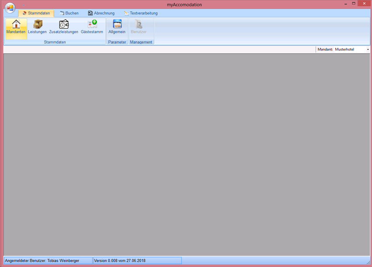Switch to the Buchen tab
Viewport: 372px width, 267px height.
tap(69, 13)
